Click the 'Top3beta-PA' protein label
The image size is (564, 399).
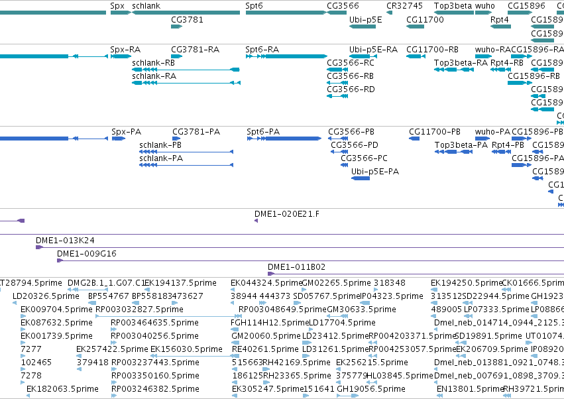(x=461, y=145)
